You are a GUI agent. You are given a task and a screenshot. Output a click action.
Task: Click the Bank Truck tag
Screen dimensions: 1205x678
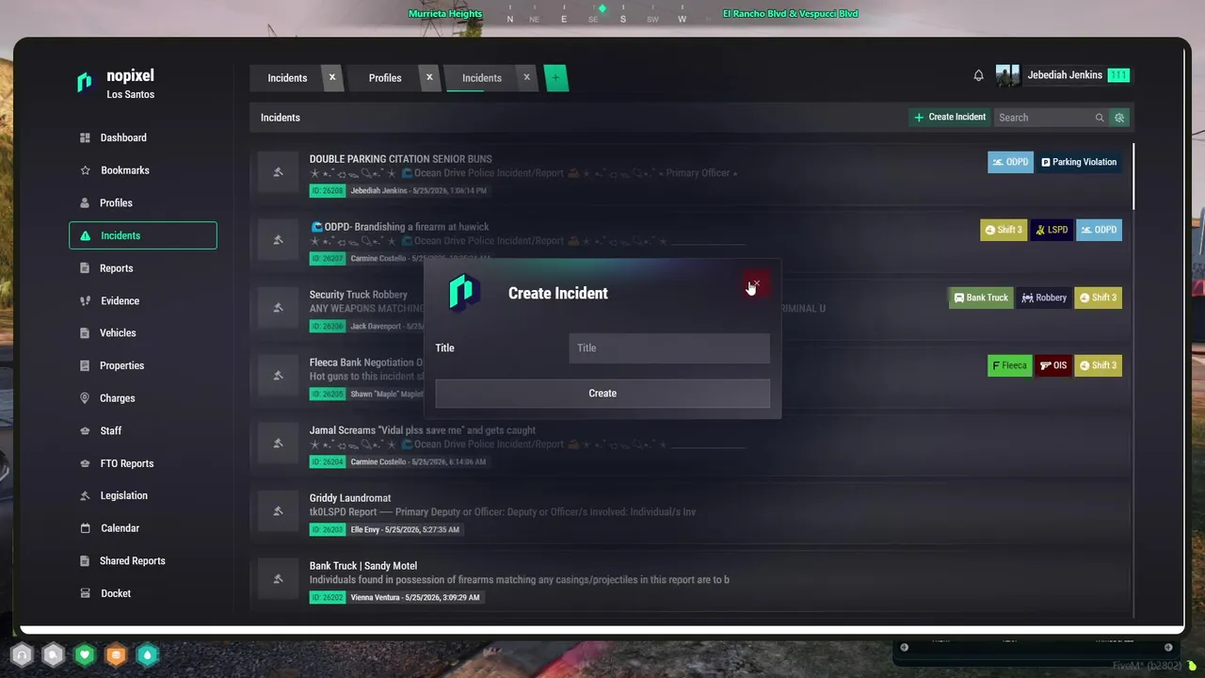tap(981, 298)
